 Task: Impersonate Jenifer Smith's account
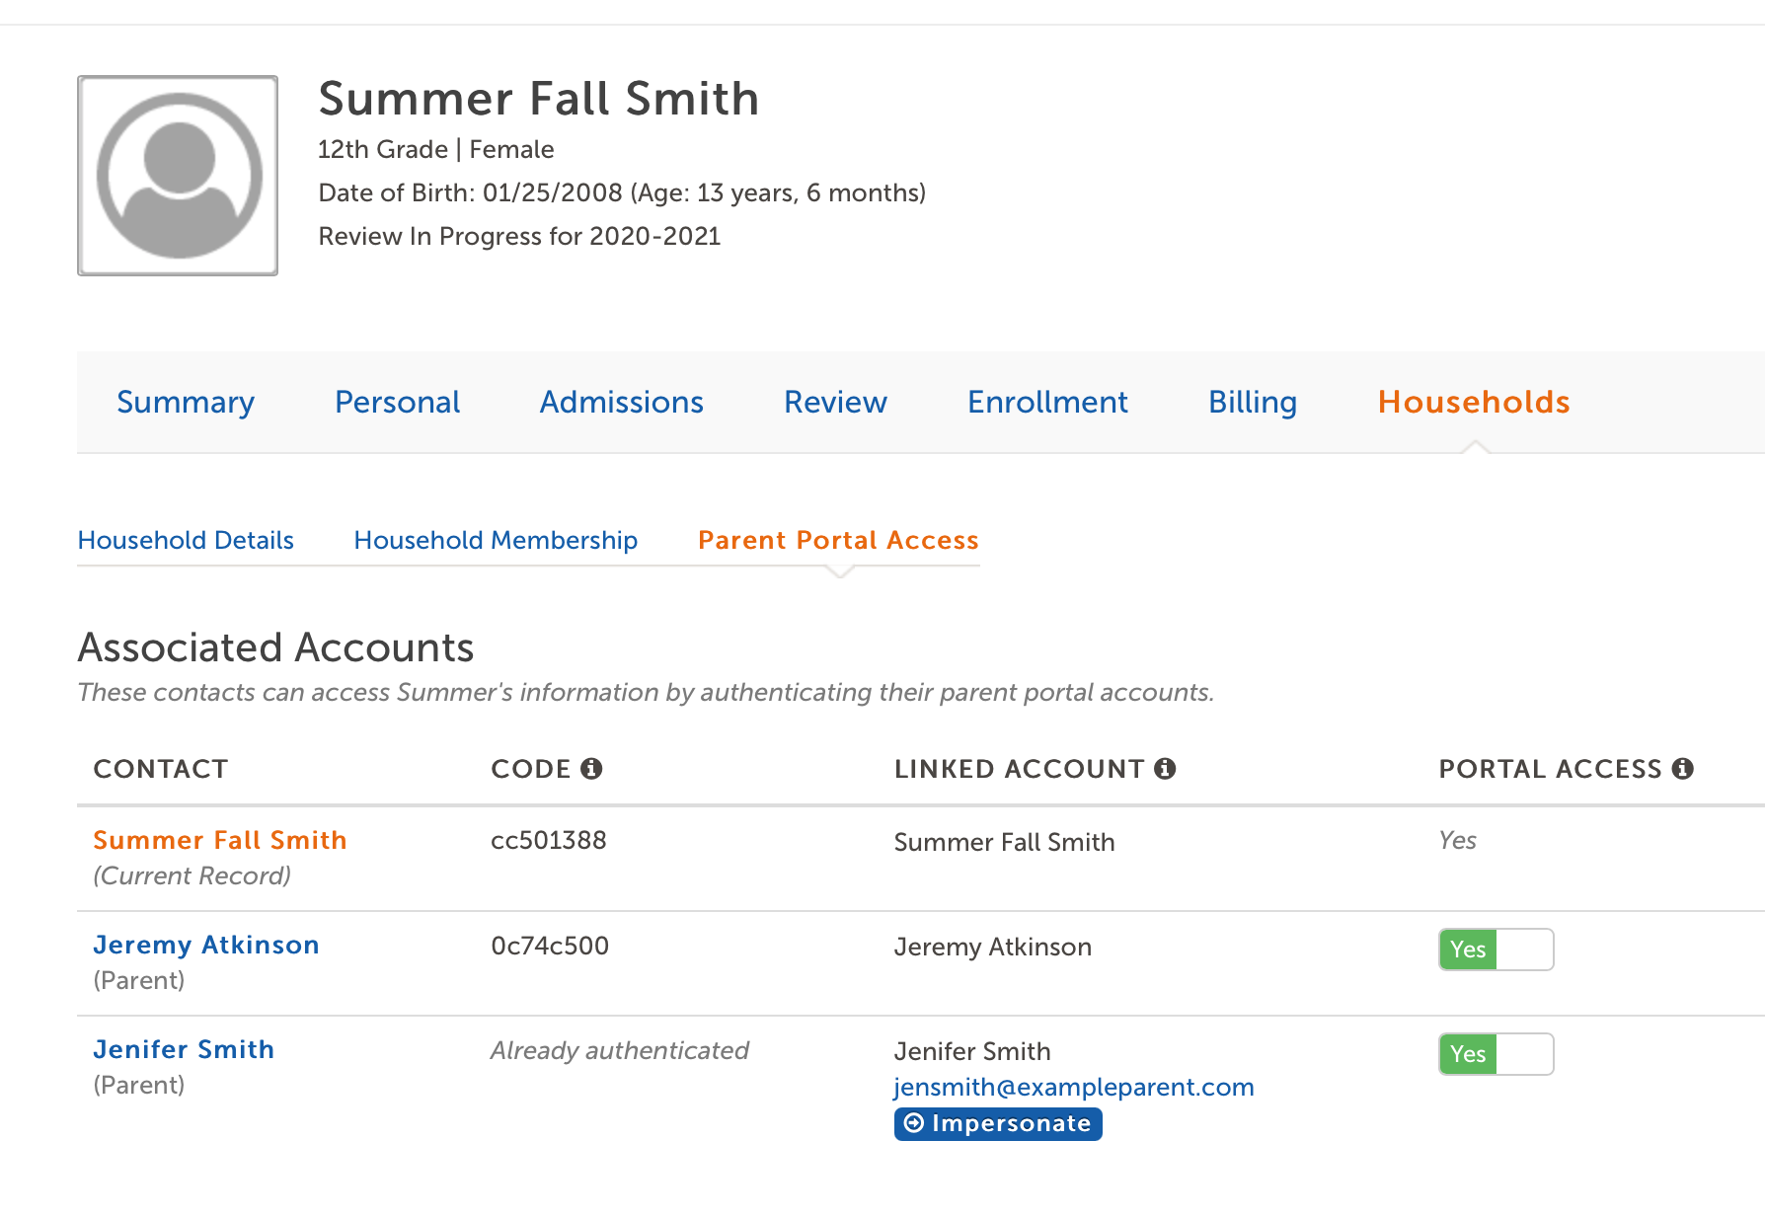pos(998,1124)
